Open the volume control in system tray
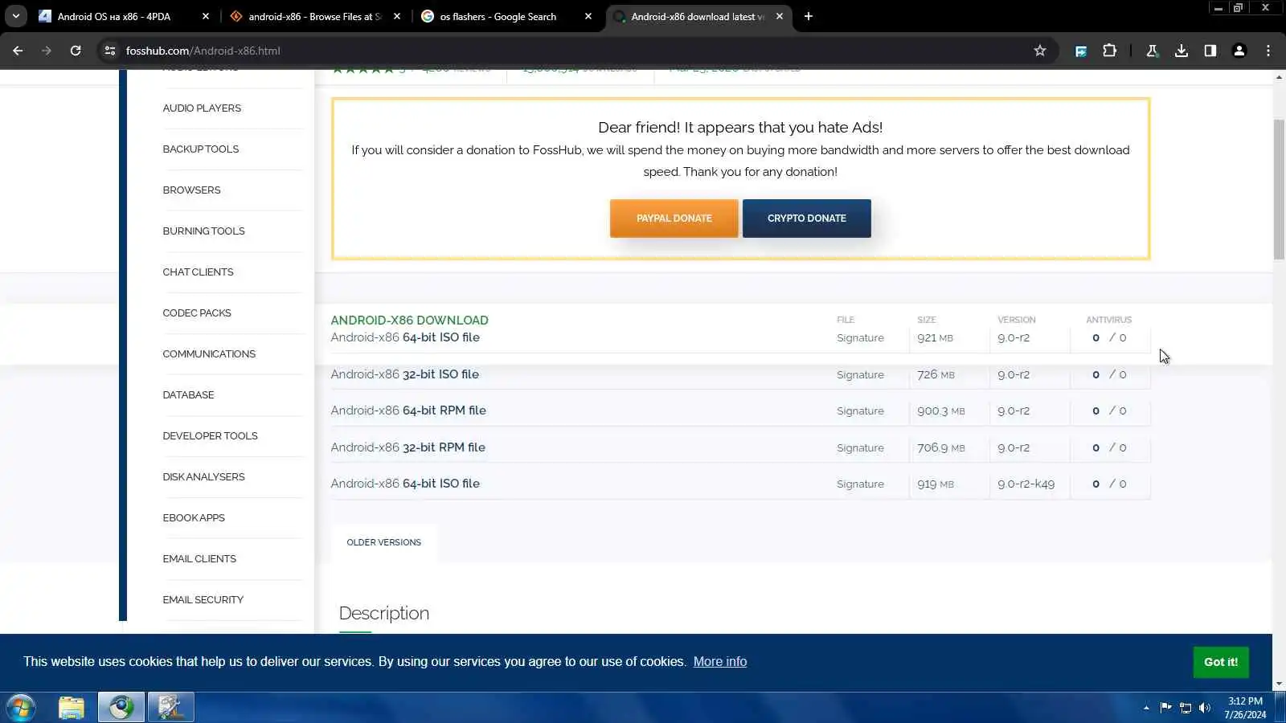This screenshot has height=723, width=1286. click(x=1204, y=708)
